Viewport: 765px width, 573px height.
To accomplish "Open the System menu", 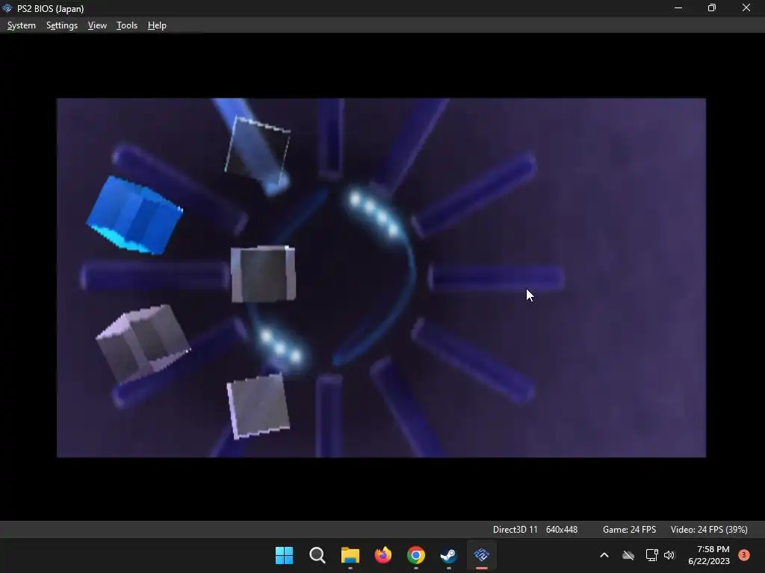I will 22,25.
